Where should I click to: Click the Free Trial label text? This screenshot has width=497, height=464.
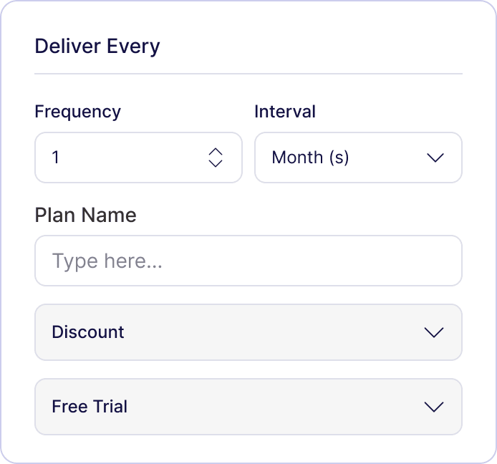click(90, 407)
